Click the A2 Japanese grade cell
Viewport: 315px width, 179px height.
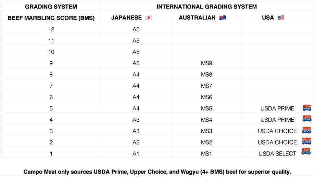[136, 143]
